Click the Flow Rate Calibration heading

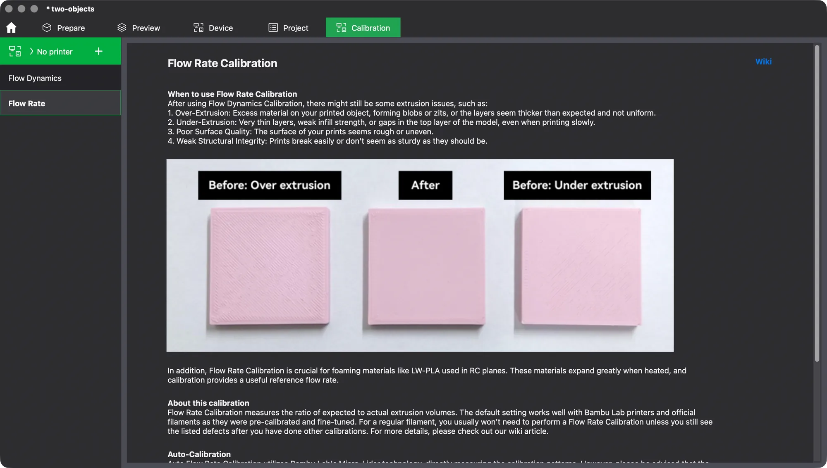pyautogui.click(x=222, y=63)
